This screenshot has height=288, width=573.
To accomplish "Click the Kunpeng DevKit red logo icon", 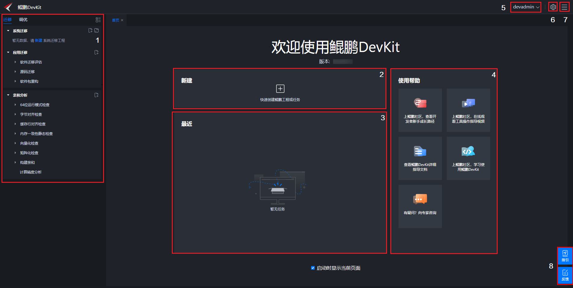I will point(8,7).
